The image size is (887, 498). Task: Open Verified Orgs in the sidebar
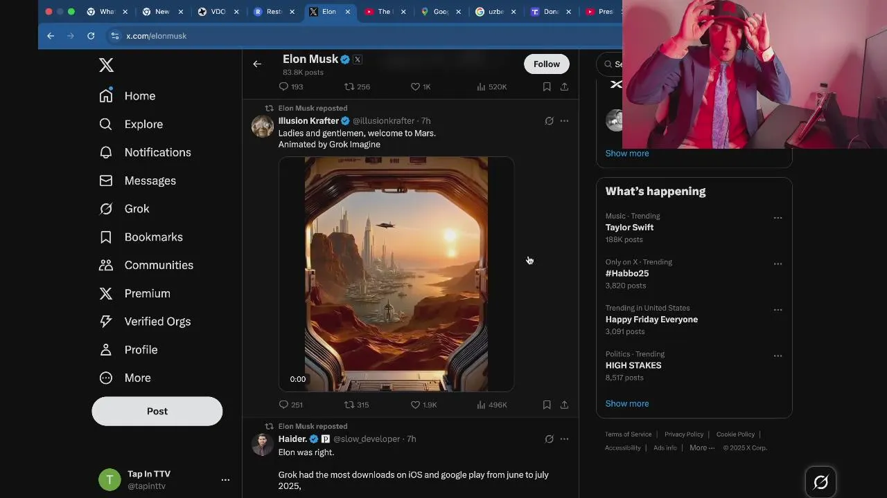(x=145, y=322)
